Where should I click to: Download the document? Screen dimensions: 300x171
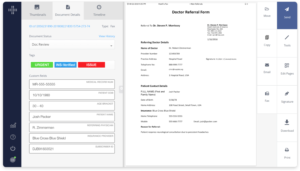click(x=287, y=122)
